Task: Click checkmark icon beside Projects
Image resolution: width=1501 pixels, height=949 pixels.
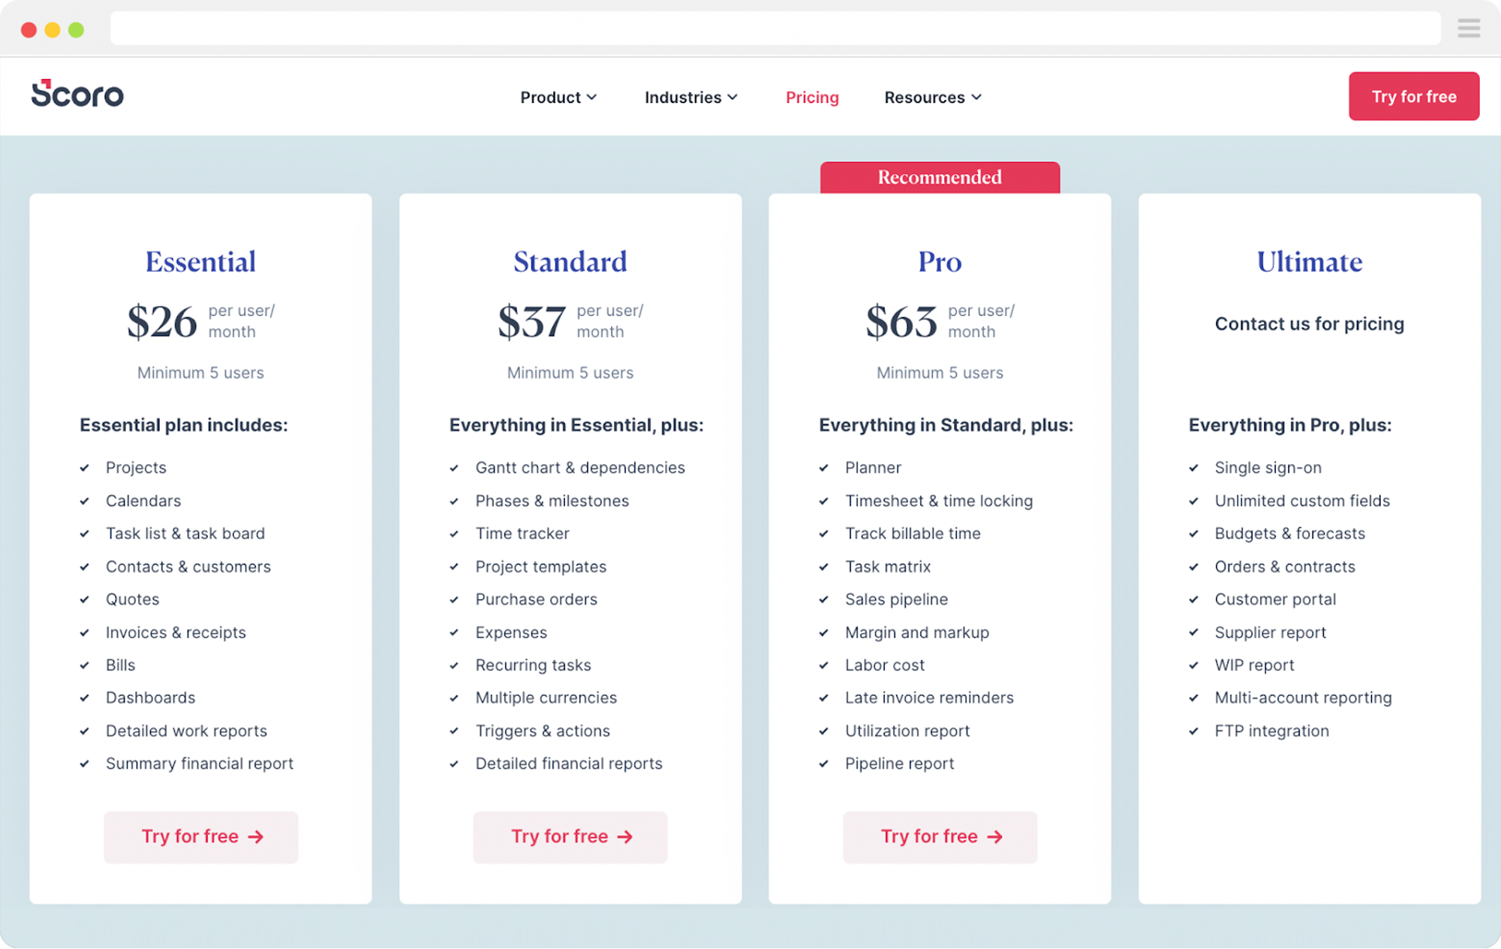Action: (85, 468)
